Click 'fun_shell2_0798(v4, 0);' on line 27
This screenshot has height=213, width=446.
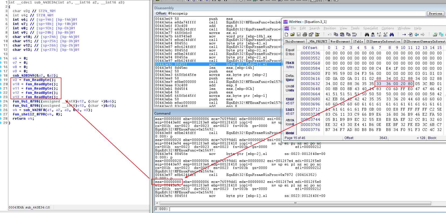tap(37, 114)
